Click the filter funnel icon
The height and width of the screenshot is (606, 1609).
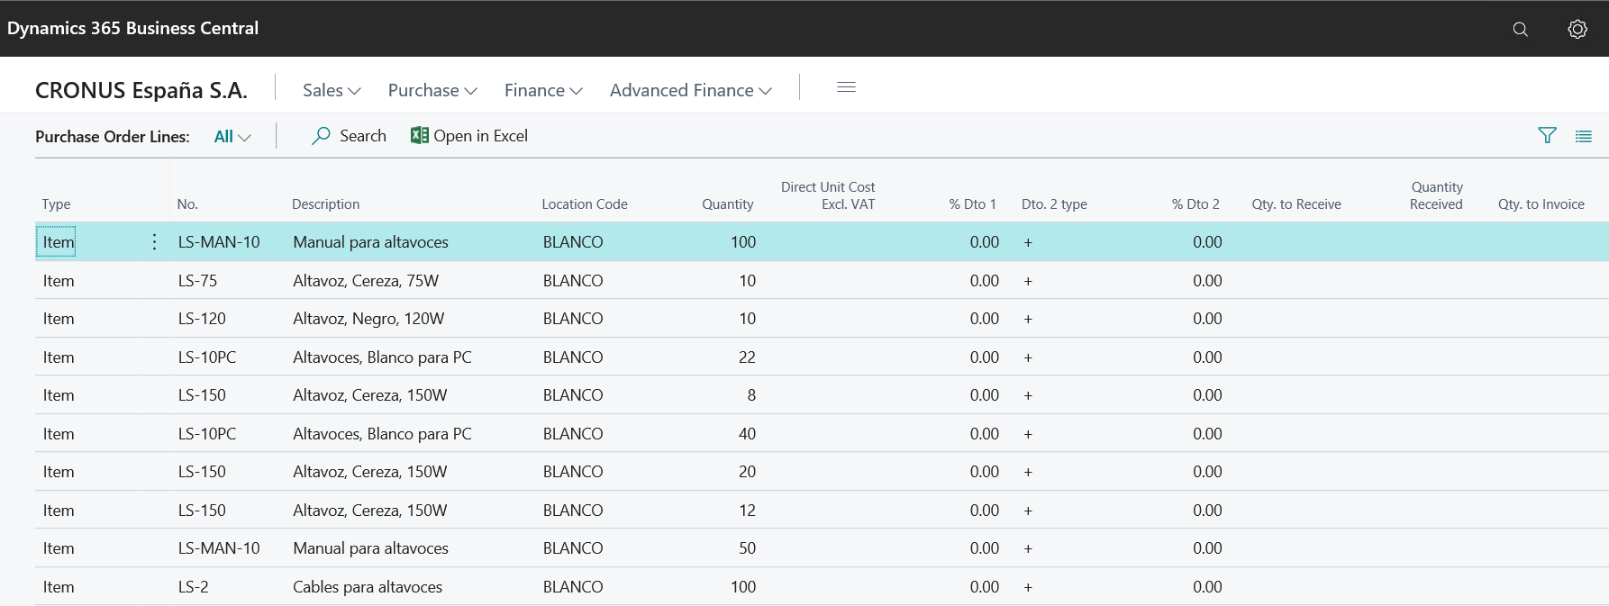coord(1547,136)
